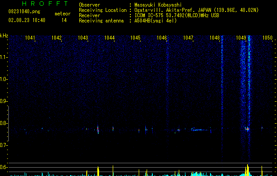
Task: Click the bright red echo near 1049
Action: click(247, 129)
